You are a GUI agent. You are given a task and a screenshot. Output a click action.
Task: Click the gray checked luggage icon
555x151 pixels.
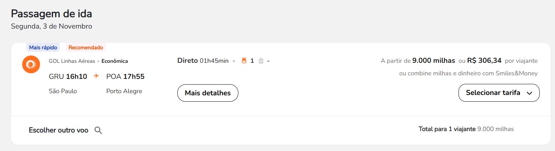click(261, 61)
